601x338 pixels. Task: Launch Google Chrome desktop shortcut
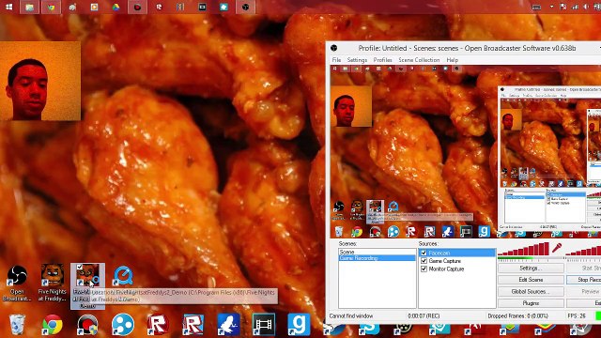(53, 325)
